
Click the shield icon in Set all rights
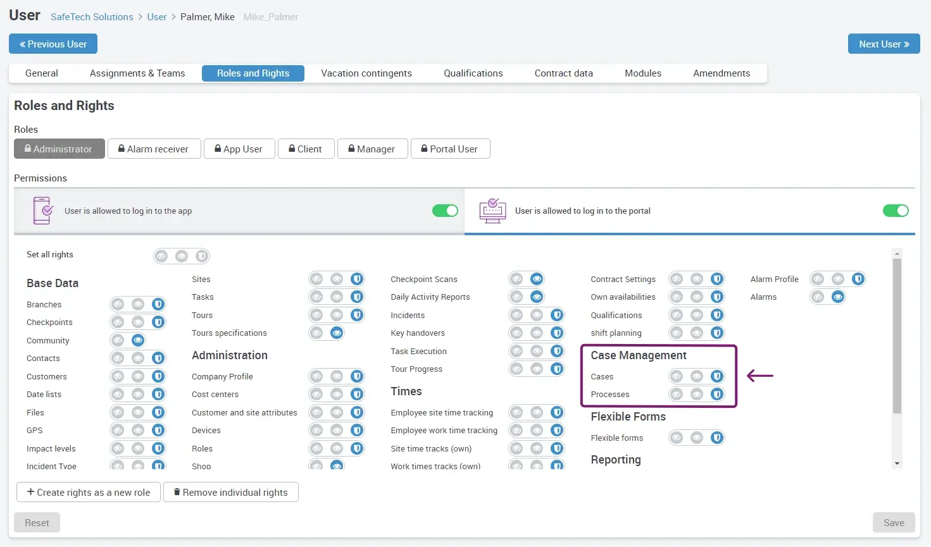(x=201, y=256)
